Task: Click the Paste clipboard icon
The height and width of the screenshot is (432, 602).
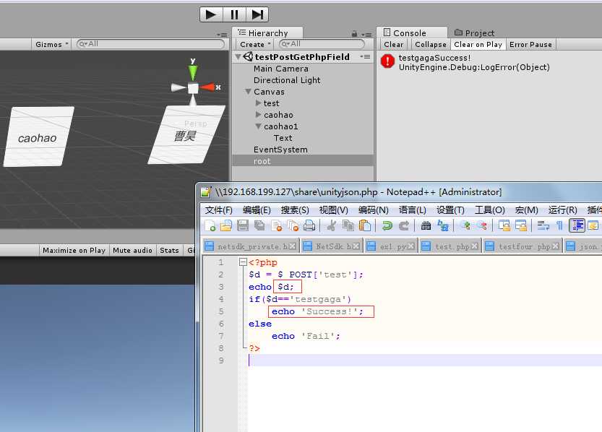Action: (365, 225)
